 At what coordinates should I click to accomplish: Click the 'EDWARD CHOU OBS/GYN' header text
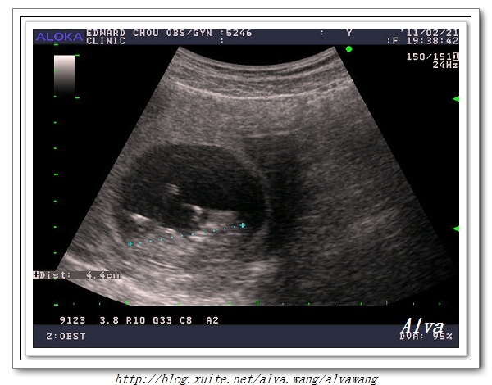click(149, 33)
